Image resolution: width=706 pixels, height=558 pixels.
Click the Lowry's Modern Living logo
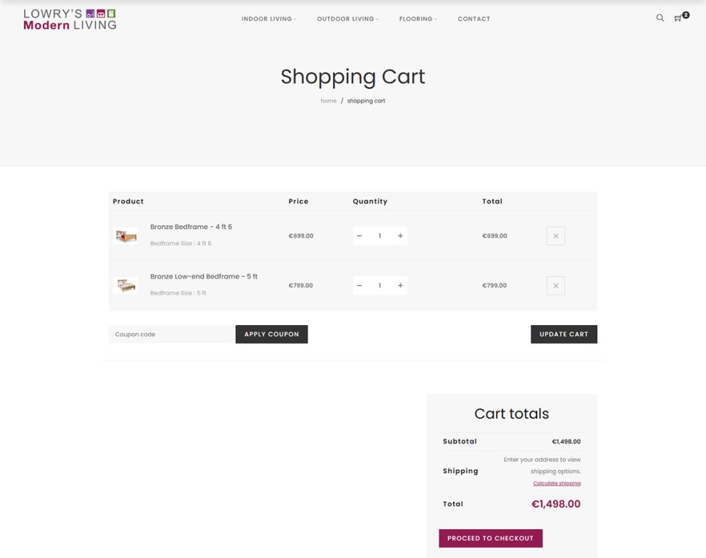point(69,19)
